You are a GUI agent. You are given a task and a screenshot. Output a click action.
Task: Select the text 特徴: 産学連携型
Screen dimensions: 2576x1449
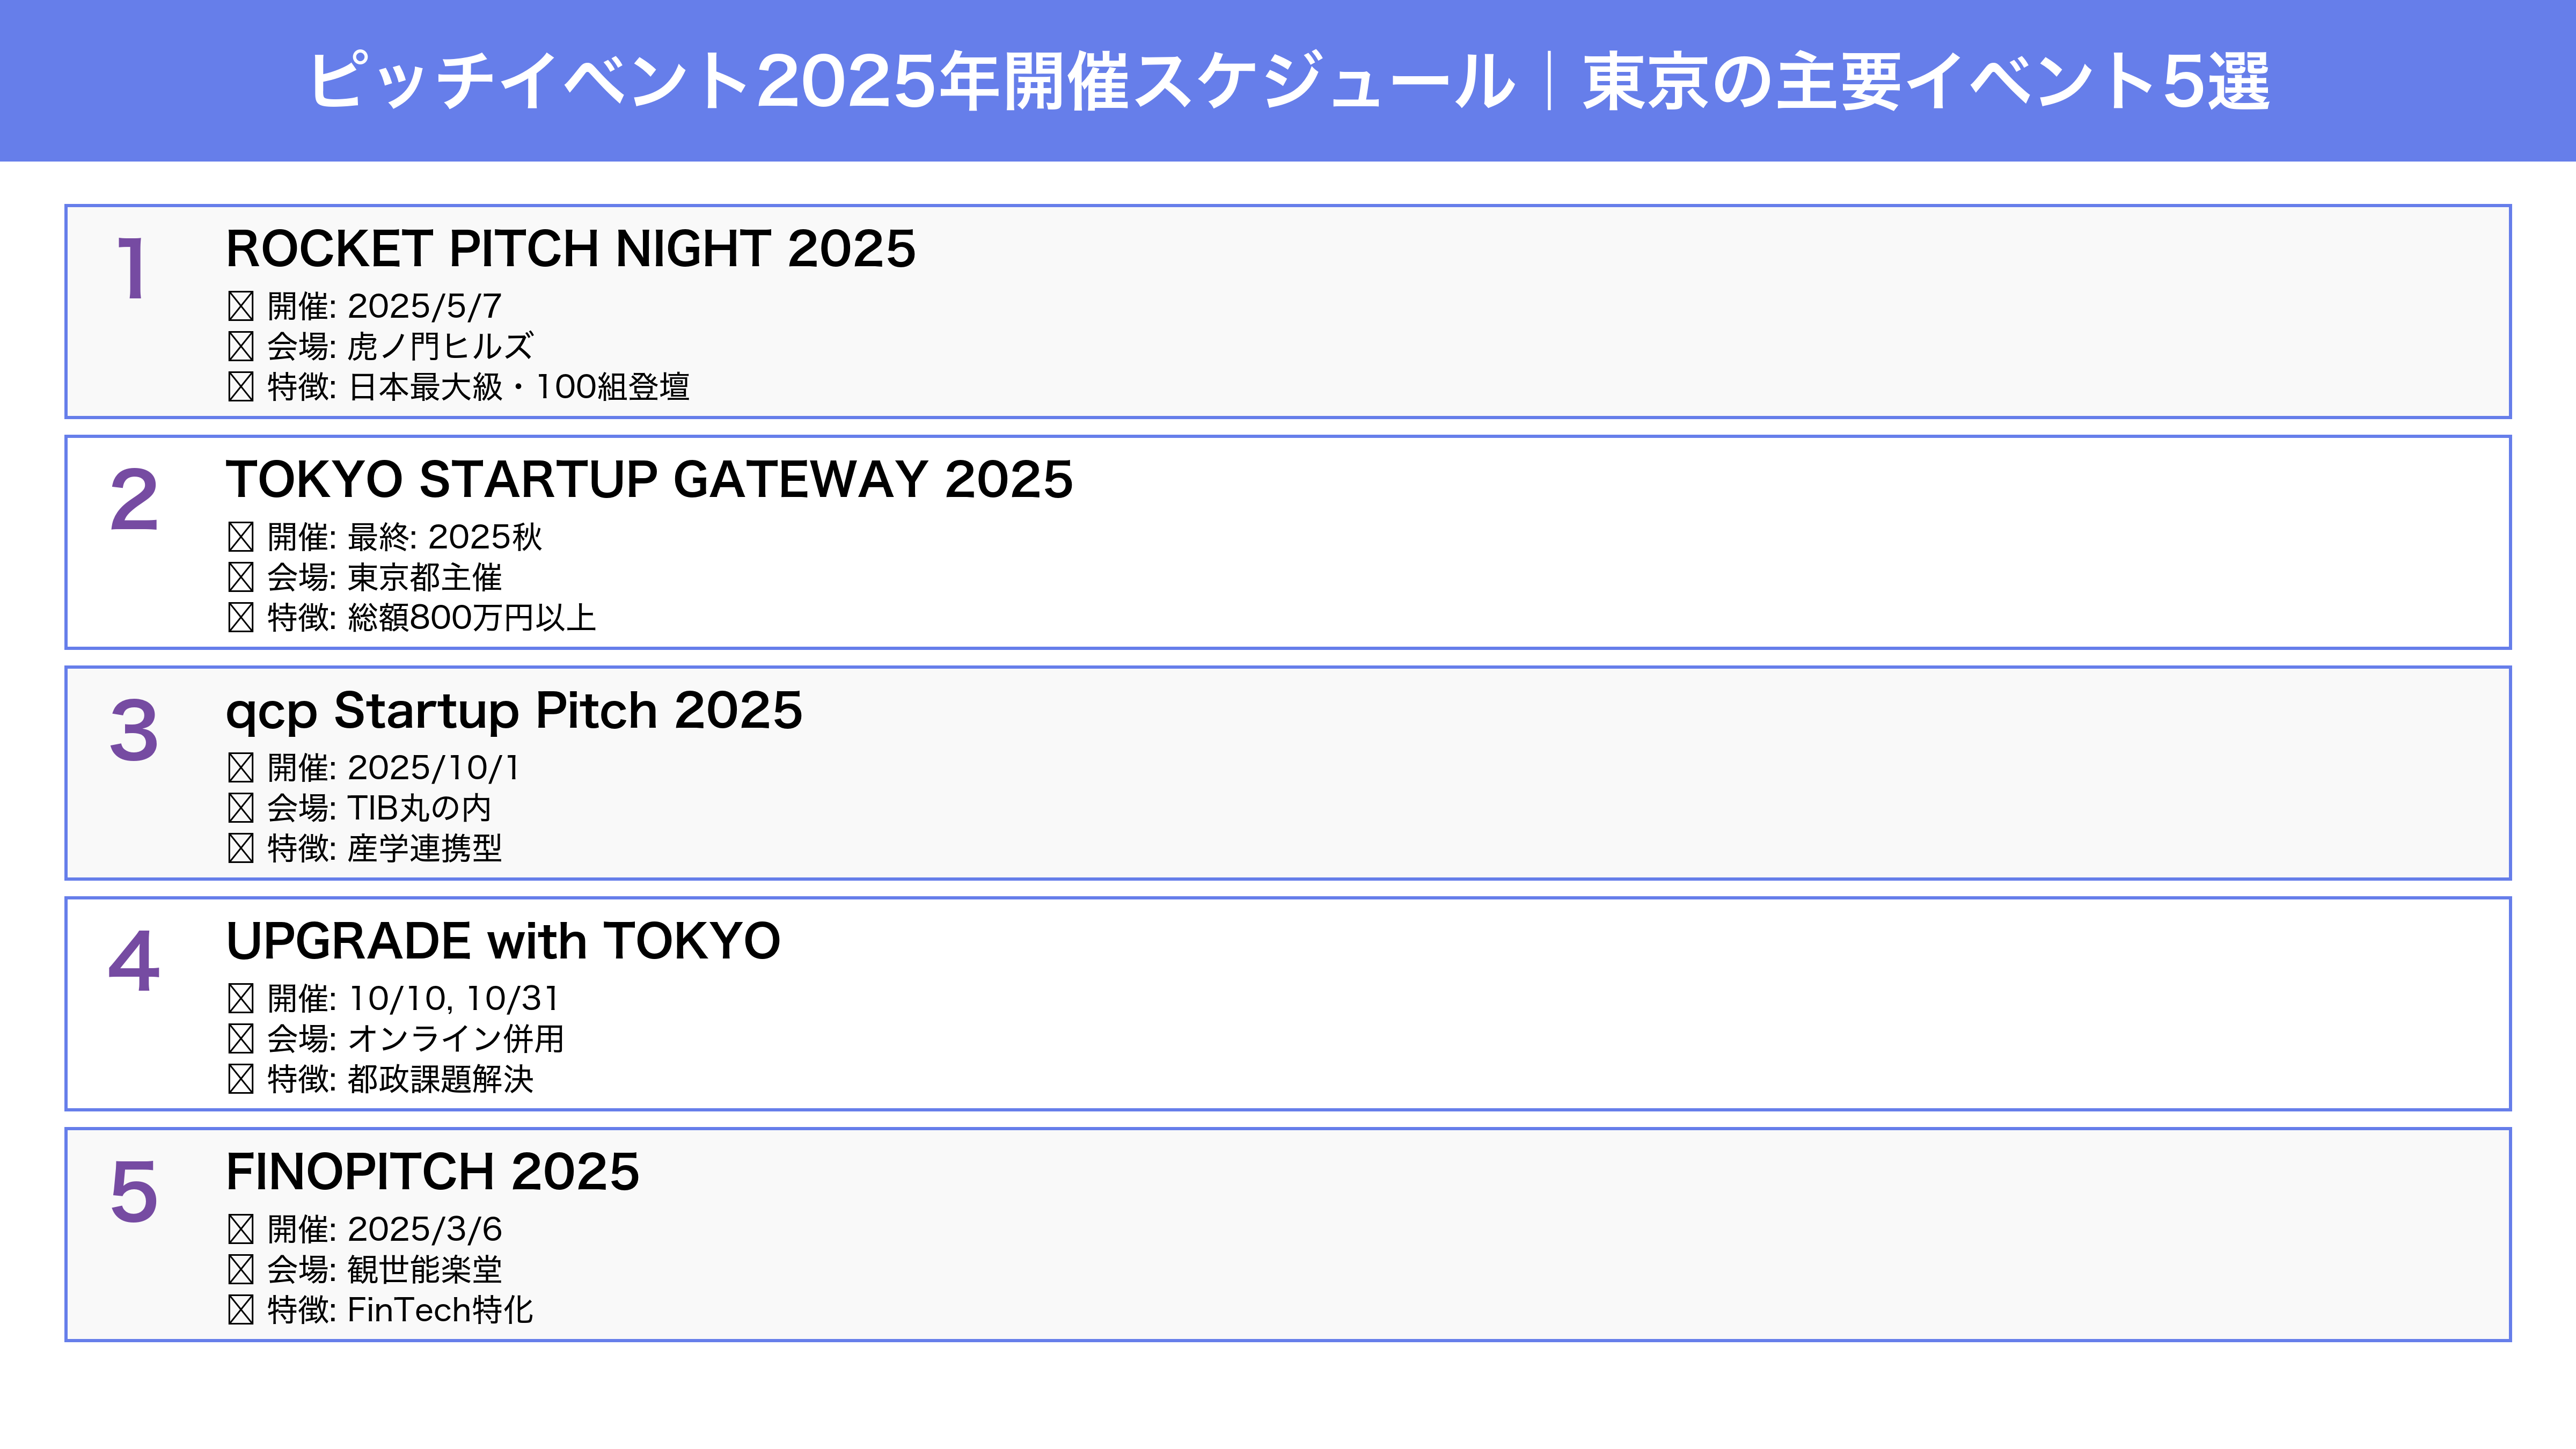[384, 849]
